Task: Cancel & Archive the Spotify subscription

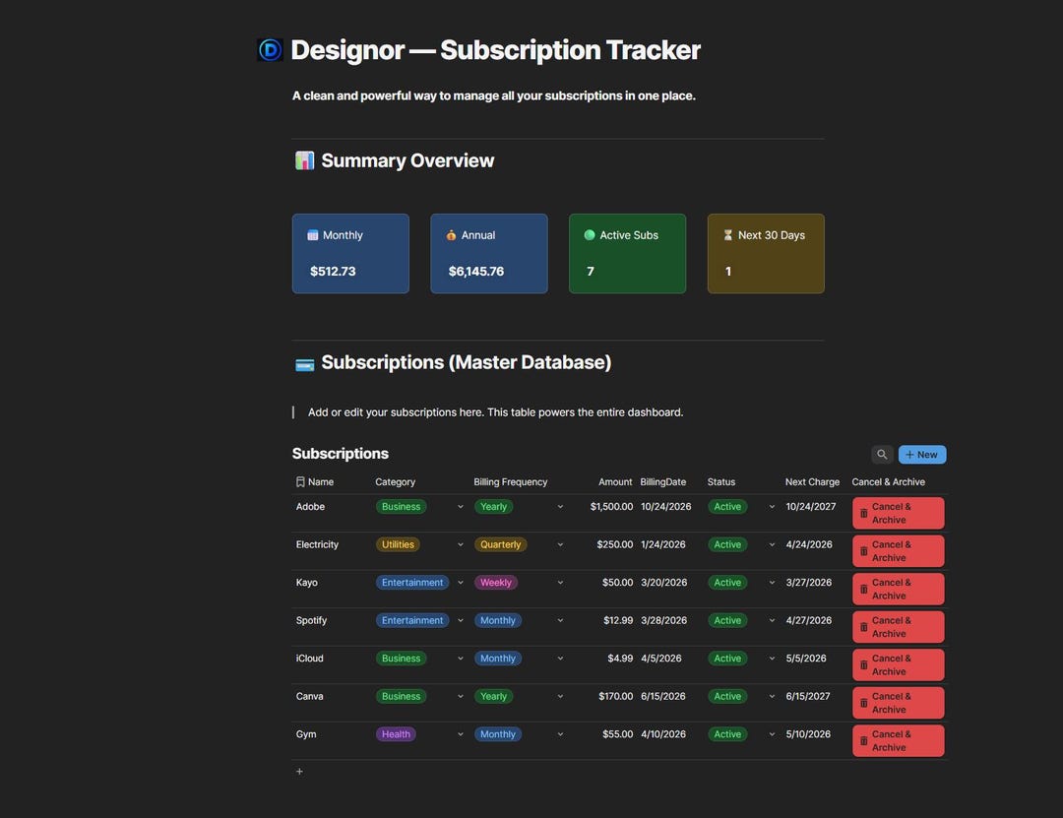Action: tap(899, 627)
